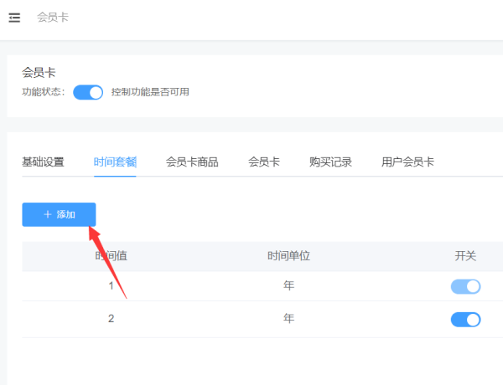Screen dimensions: 503x385
Task: Select the 时间套餐 tab
Action: pyautogui.click(x=116, y=162)
